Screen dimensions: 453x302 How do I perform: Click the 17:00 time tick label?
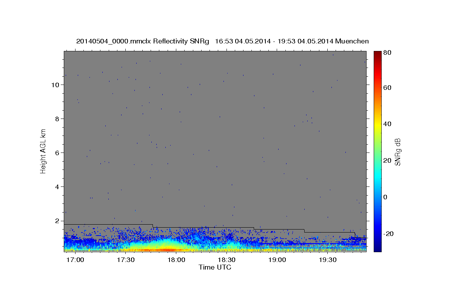[75, 260]
